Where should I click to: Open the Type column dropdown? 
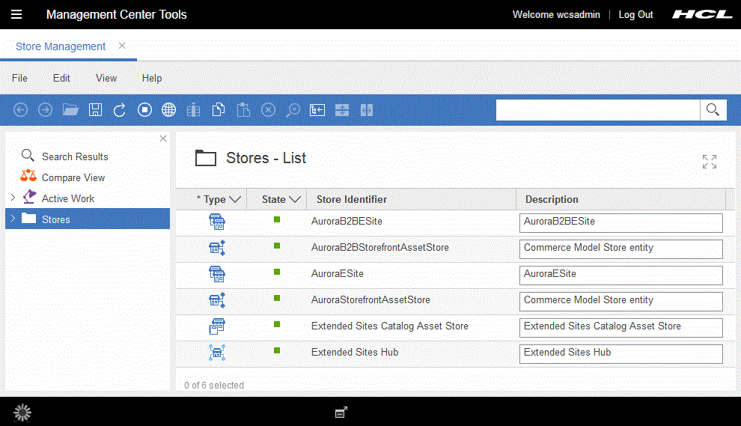pos(235,199)
